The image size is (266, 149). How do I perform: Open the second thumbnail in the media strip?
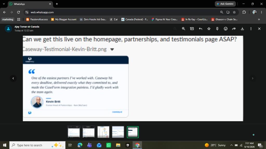click(x=88, y=132)
